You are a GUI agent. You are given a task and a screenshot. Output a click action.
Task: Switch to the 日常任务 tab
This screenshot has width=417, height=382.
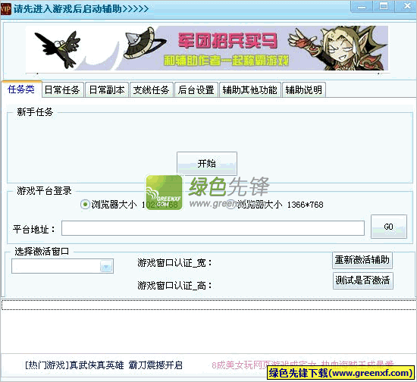tap(62, 90)
